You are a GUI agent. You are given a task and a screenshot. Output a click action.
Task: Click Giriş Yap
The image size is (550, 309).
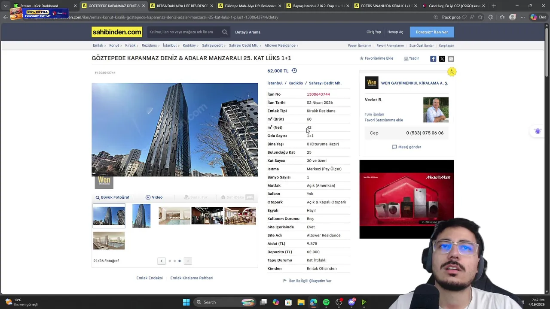(373, 32)
